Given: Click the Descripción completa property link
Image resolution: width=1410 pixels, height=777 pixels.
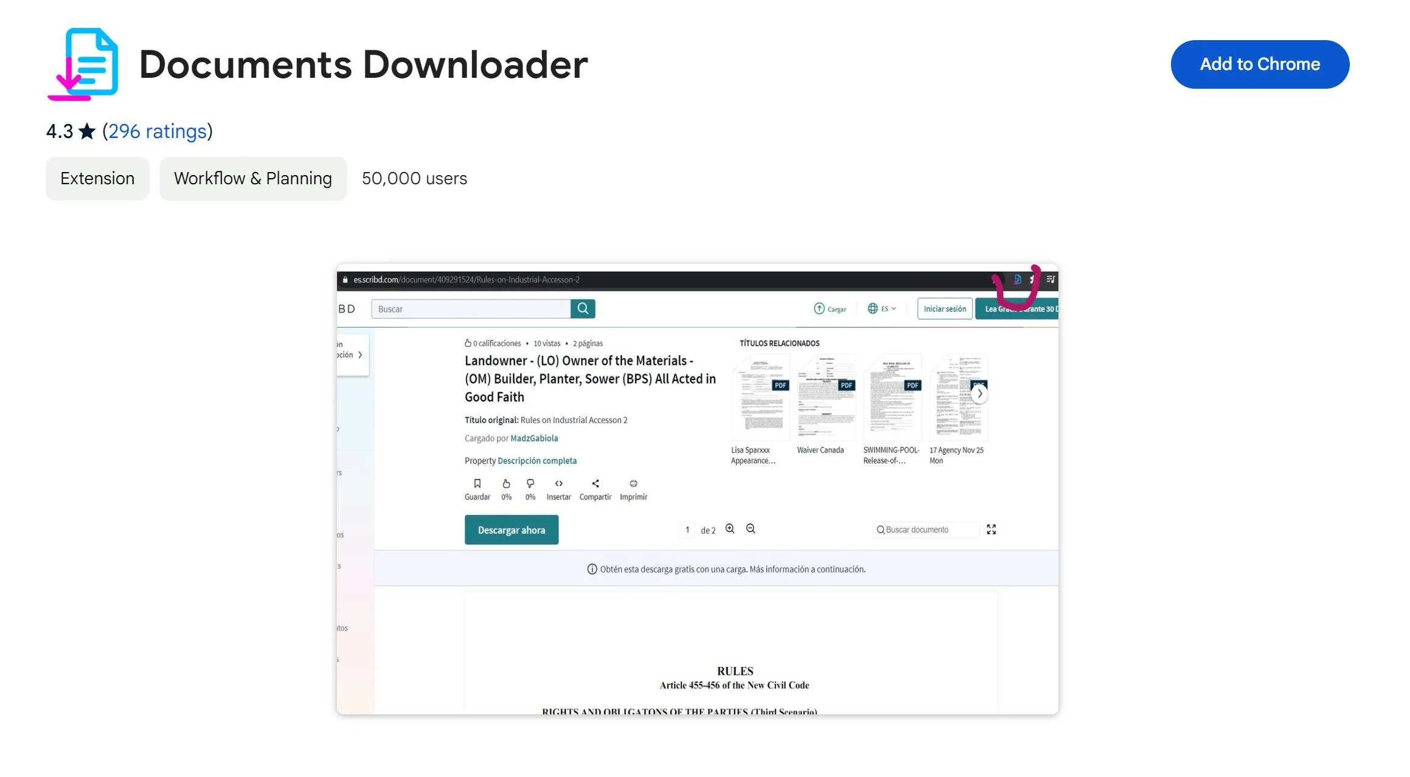Looking at the screenshot, I should 536,460.
